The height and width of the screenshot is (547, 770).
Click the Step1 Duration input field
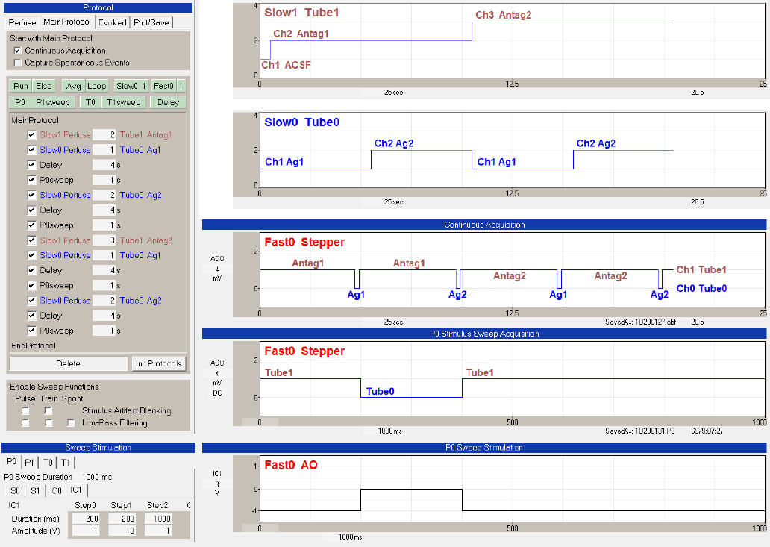[122, 518]
